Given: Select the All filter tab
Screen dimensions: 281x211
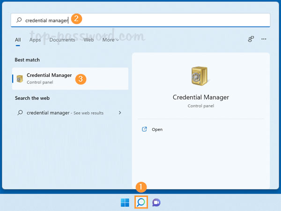Looking at the screenshot, I should click(x=18, y=40).
